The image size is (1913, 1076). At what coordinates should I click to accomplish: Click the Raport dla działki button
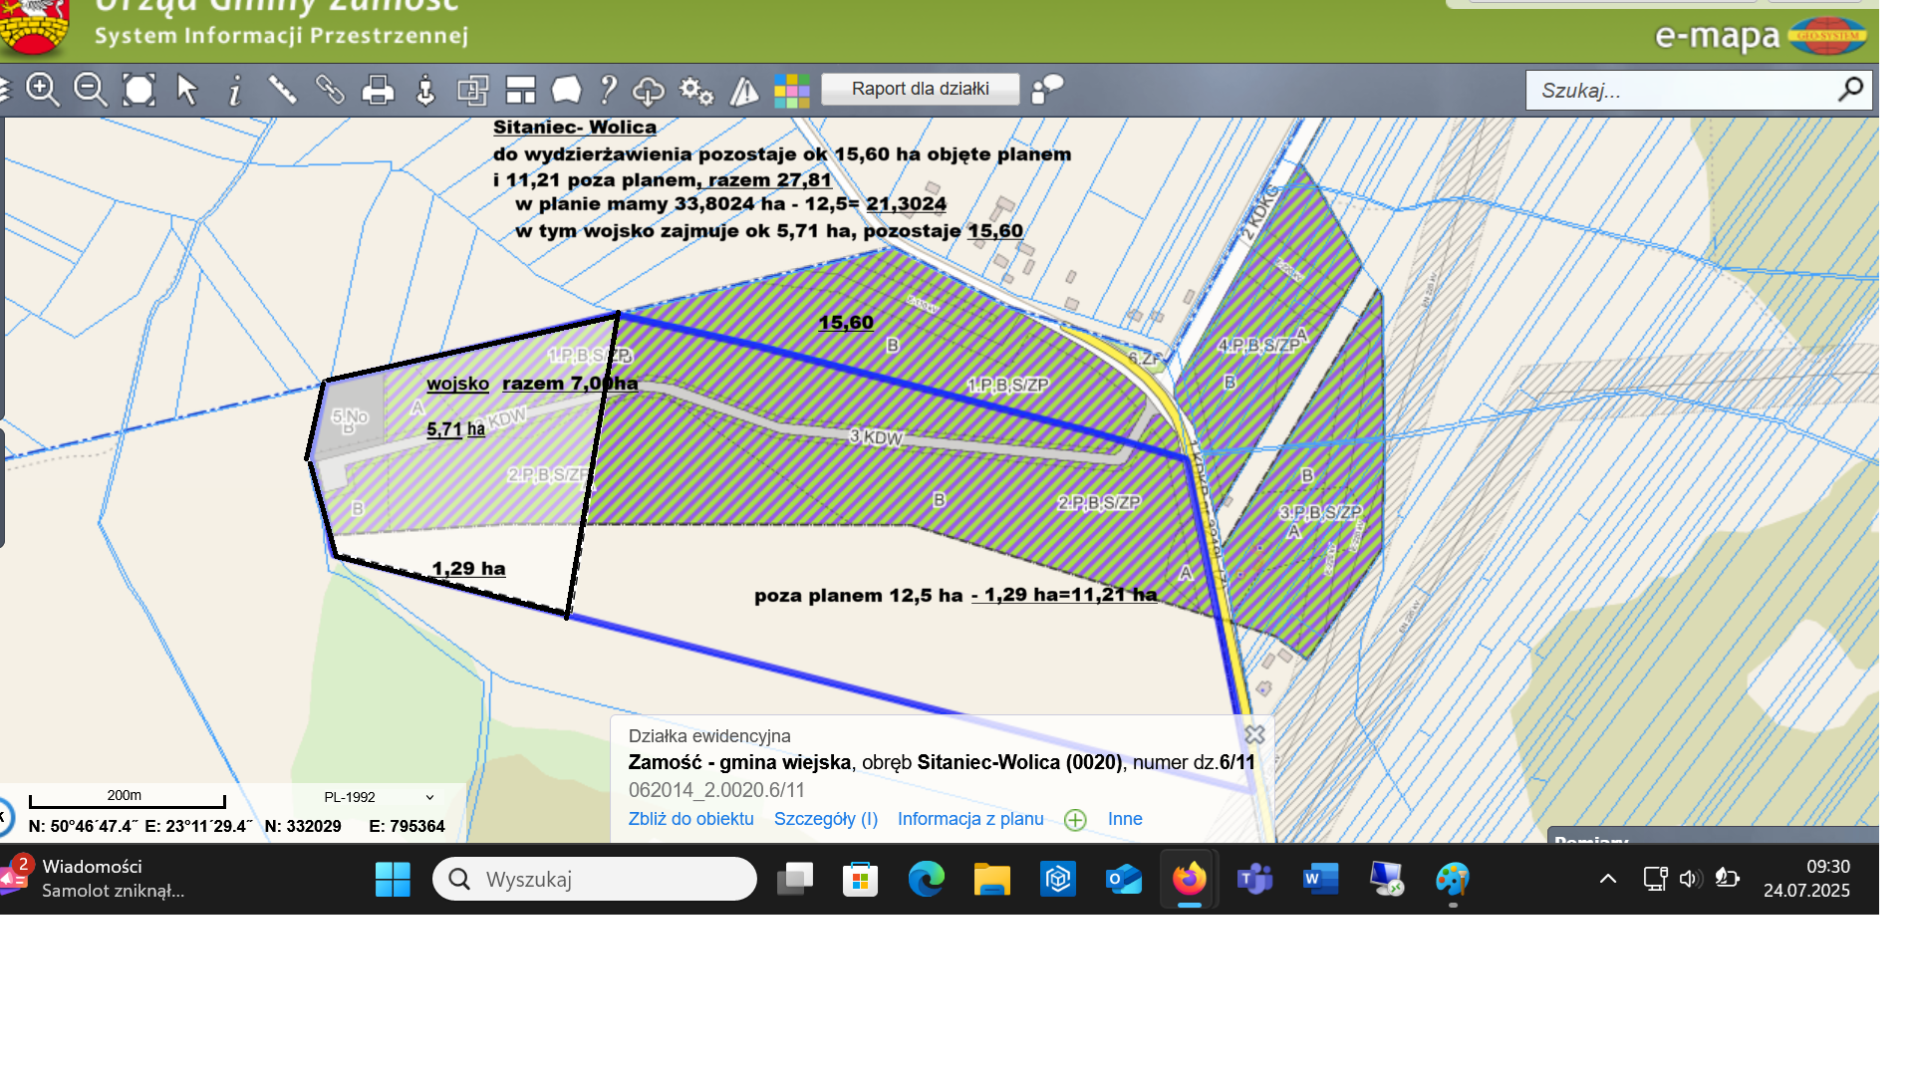tap(920, 89)
